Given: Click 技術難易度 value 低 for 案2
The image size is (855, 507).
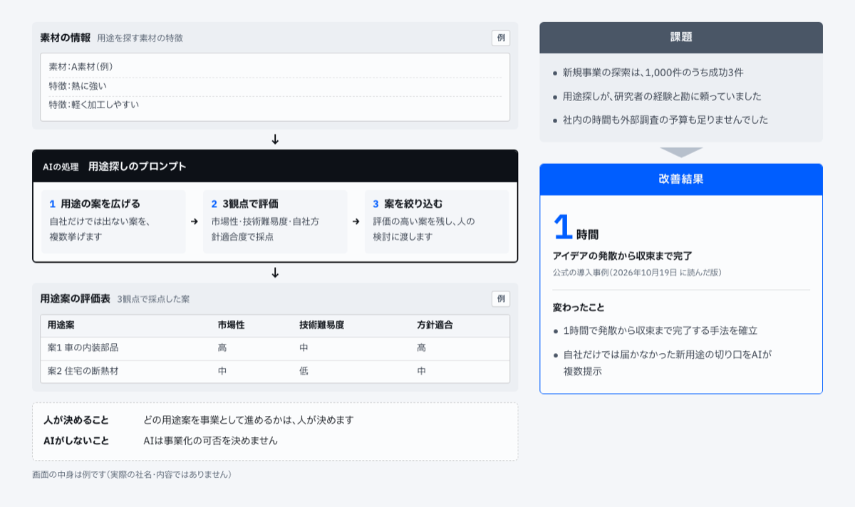Looking at the screenshot, I should pos(304,371).
